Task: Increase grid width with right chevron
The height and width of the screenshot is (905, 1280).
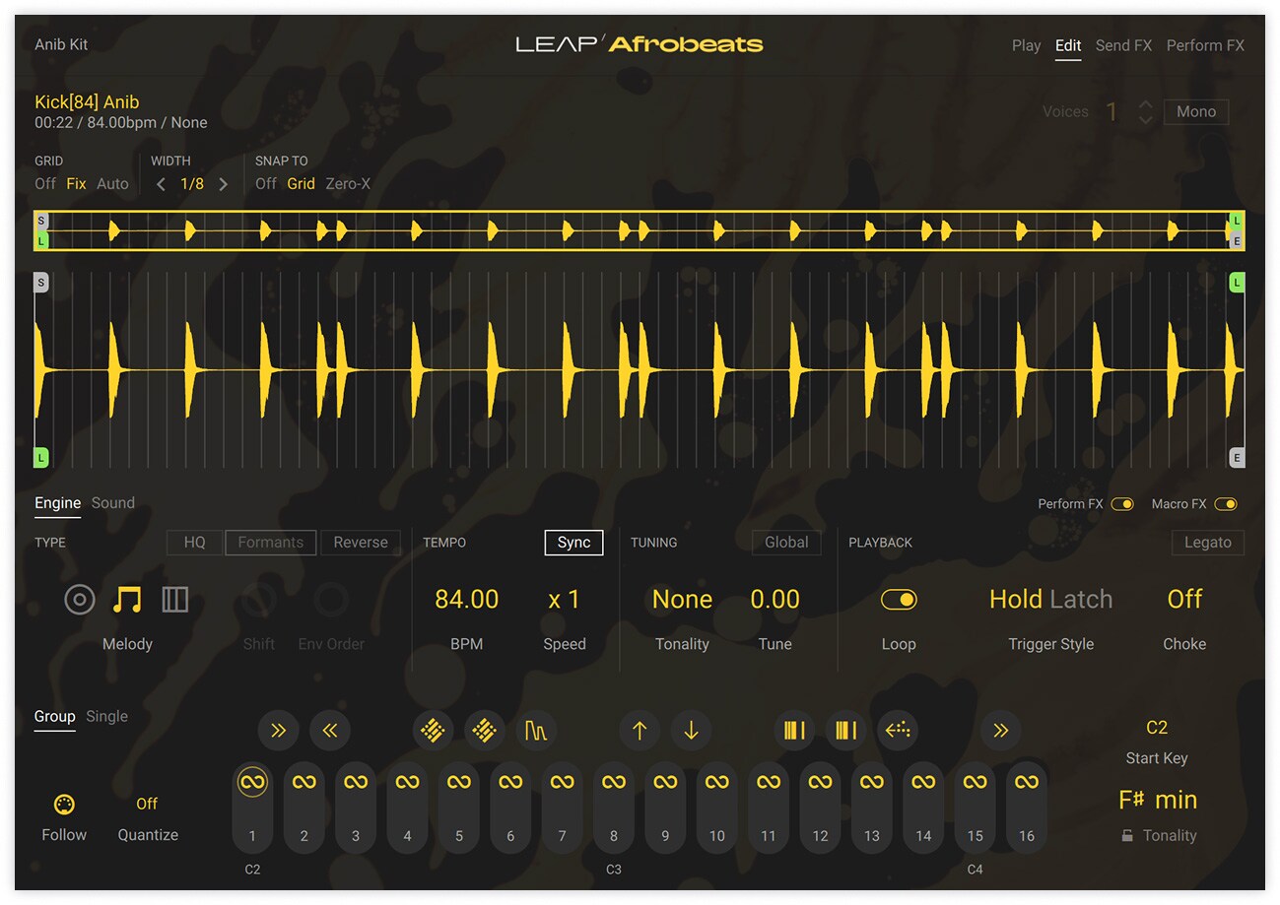Action: (224, 184)
